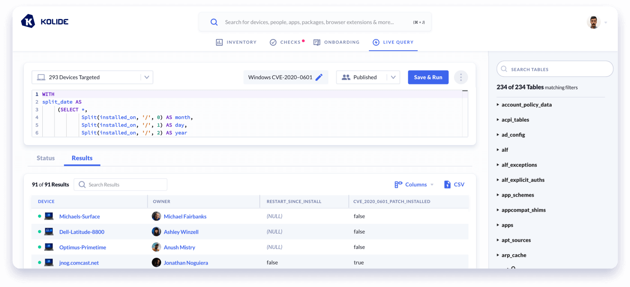
Task: Select the Live Query lightning icon
Action: coord(376,42)
